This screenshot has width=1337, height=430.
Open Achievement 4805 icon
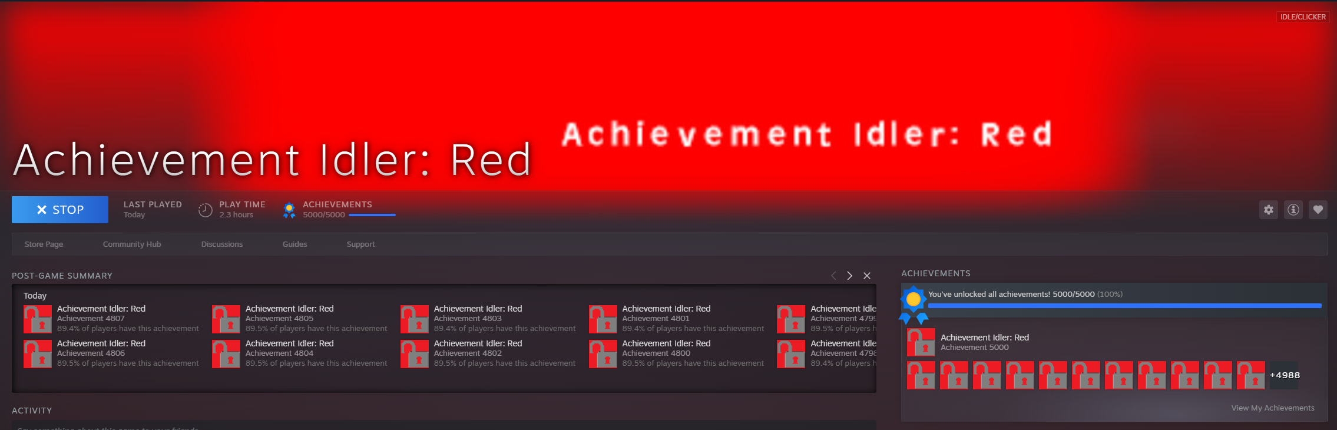(x=226, y=319)
